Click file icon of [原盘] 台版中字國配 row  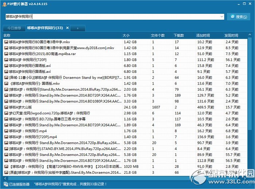coord(6,172)
